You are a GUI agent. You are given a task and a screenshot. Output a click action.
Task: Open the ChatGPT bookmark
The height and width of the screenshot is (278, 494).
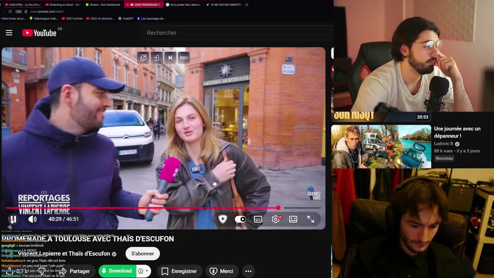point(126,19)
